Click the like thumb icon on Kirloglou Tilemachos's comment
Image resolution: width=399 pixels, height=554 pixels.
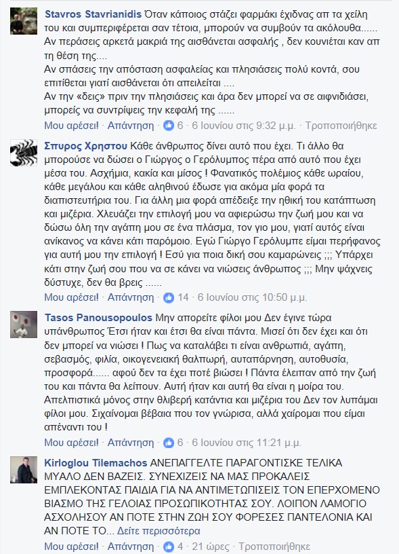click(169, 547)
